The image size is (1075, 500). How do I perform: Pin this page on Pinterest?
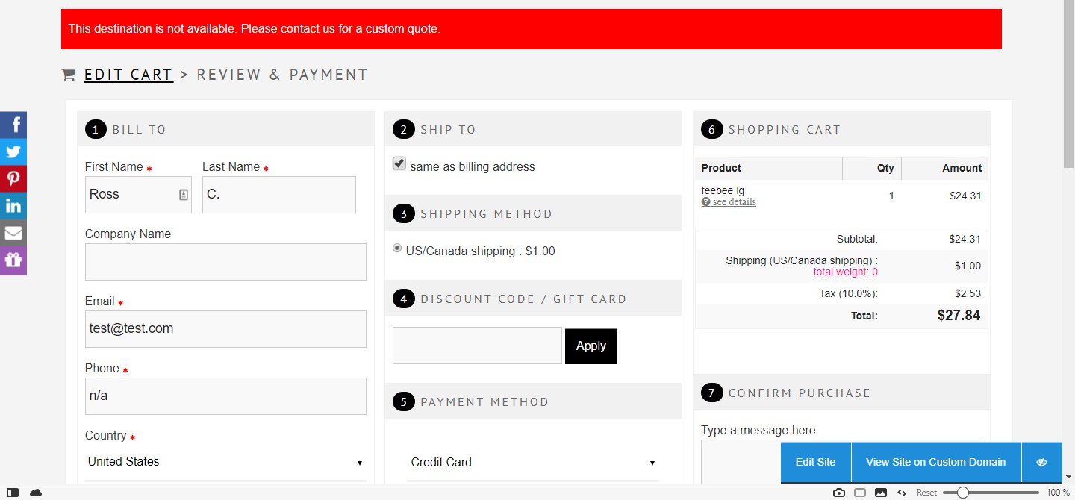[13, 178]
